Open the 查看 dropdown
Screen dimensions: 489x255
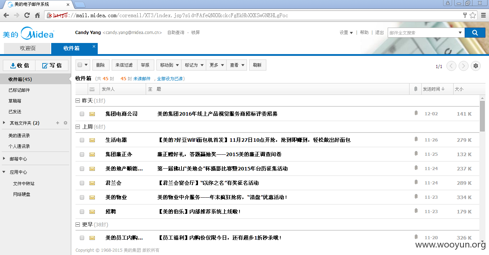coord(237,65)
